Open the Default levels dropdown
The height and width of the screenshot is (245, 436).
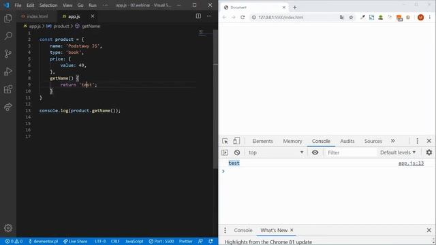click(x=398, y=152)
